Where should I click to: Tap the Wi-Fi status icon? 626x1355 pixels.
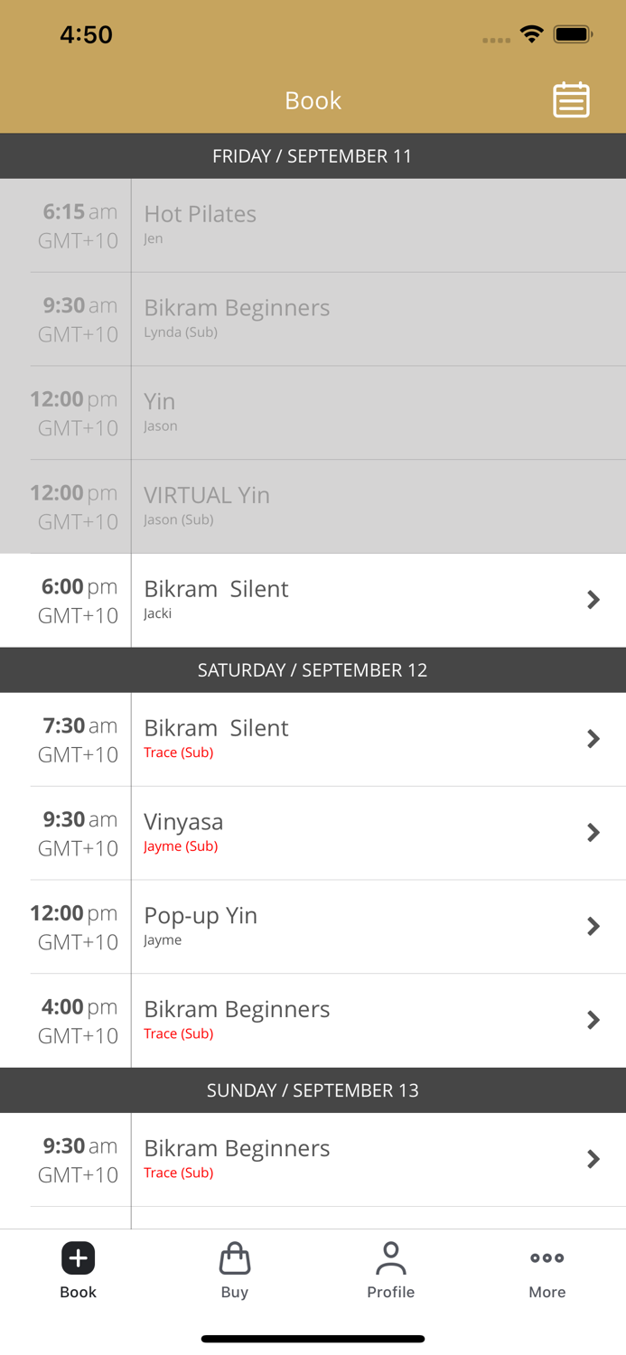(x=531, y=35)
